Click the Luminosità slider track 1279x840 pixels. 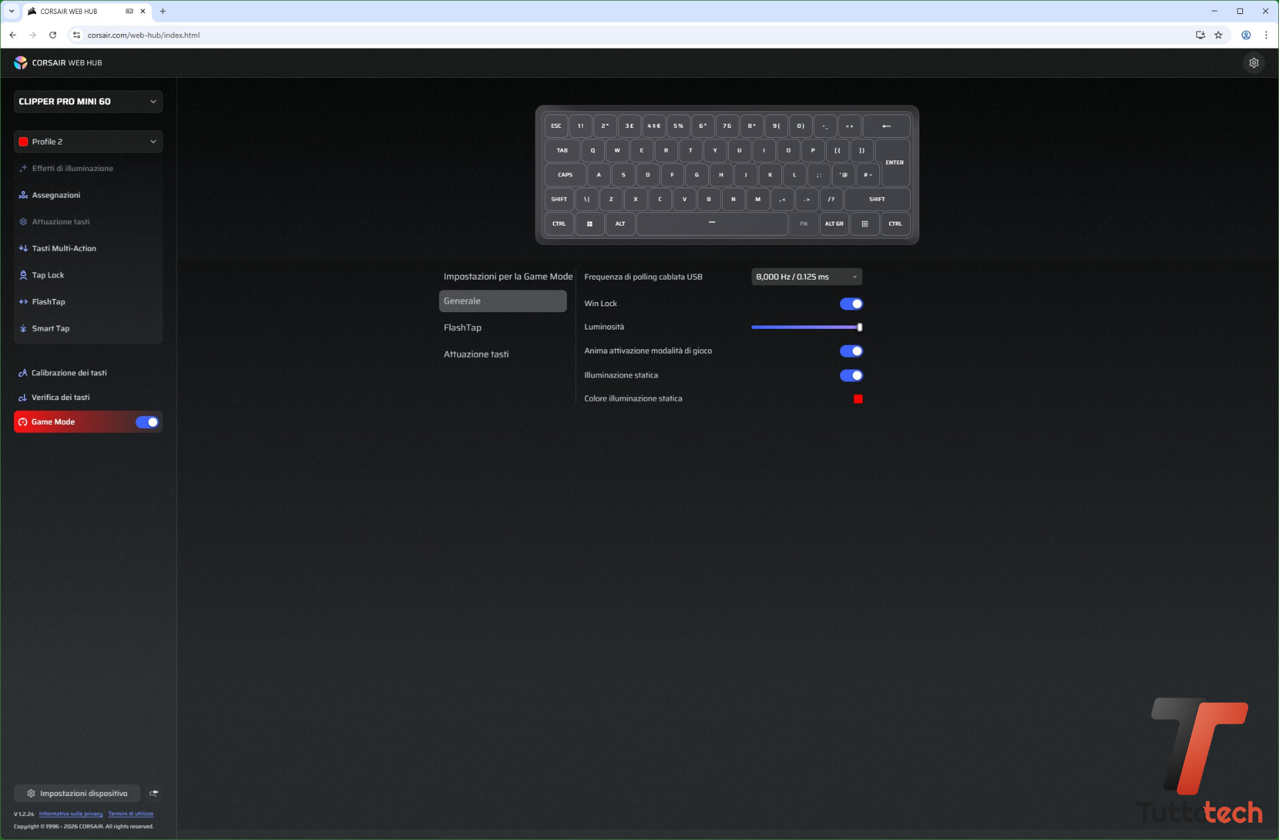tap(806, 327)
